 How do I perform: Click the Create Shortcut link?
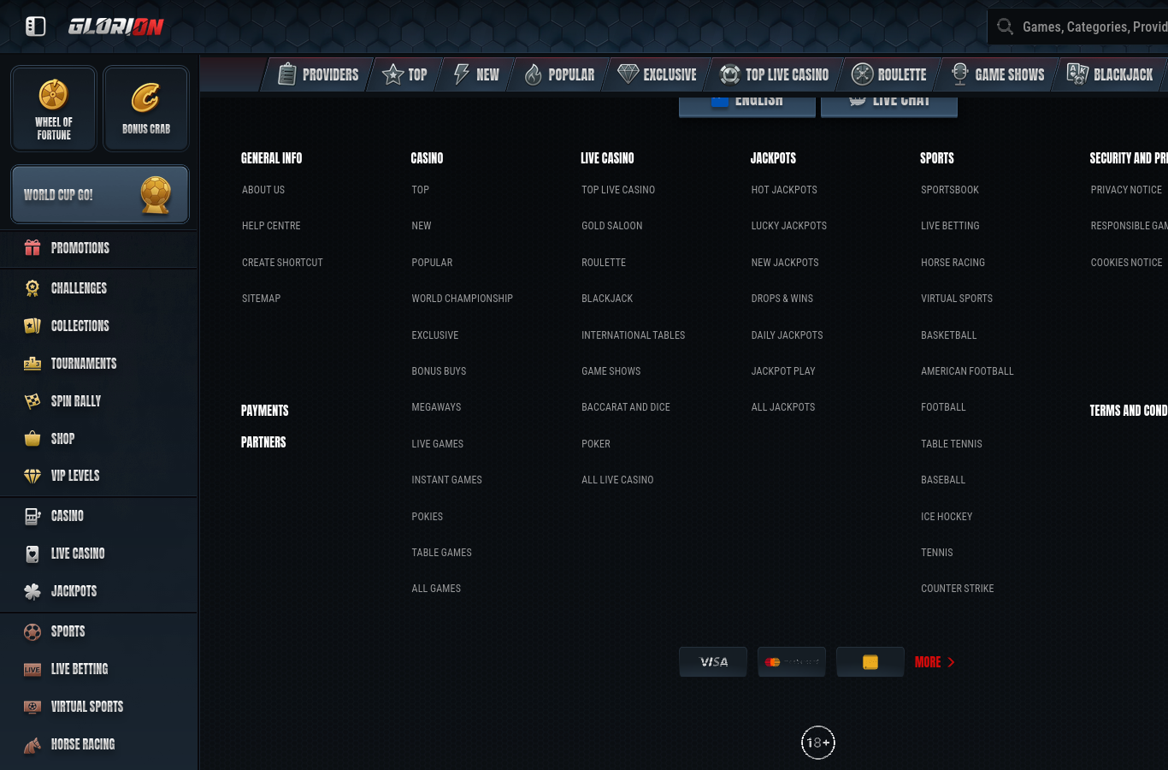point(282,263)
